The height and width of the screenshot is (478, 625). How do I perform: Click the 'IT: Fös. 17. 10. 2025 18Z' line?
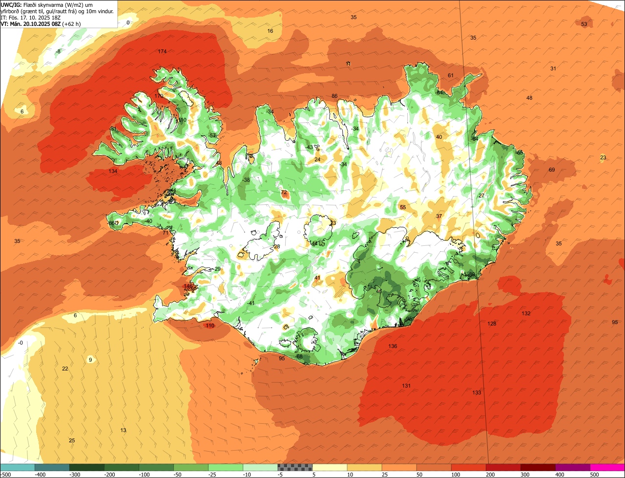pos(31,17)
